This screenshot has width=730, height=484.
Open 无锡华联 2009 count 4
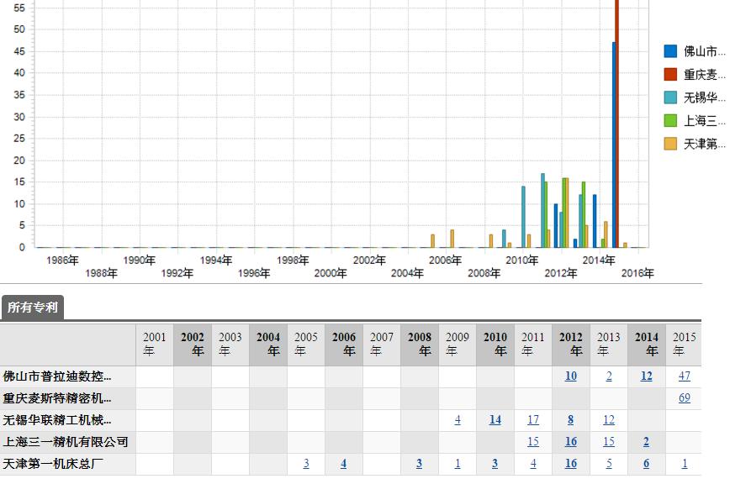(x=458, y=420)
